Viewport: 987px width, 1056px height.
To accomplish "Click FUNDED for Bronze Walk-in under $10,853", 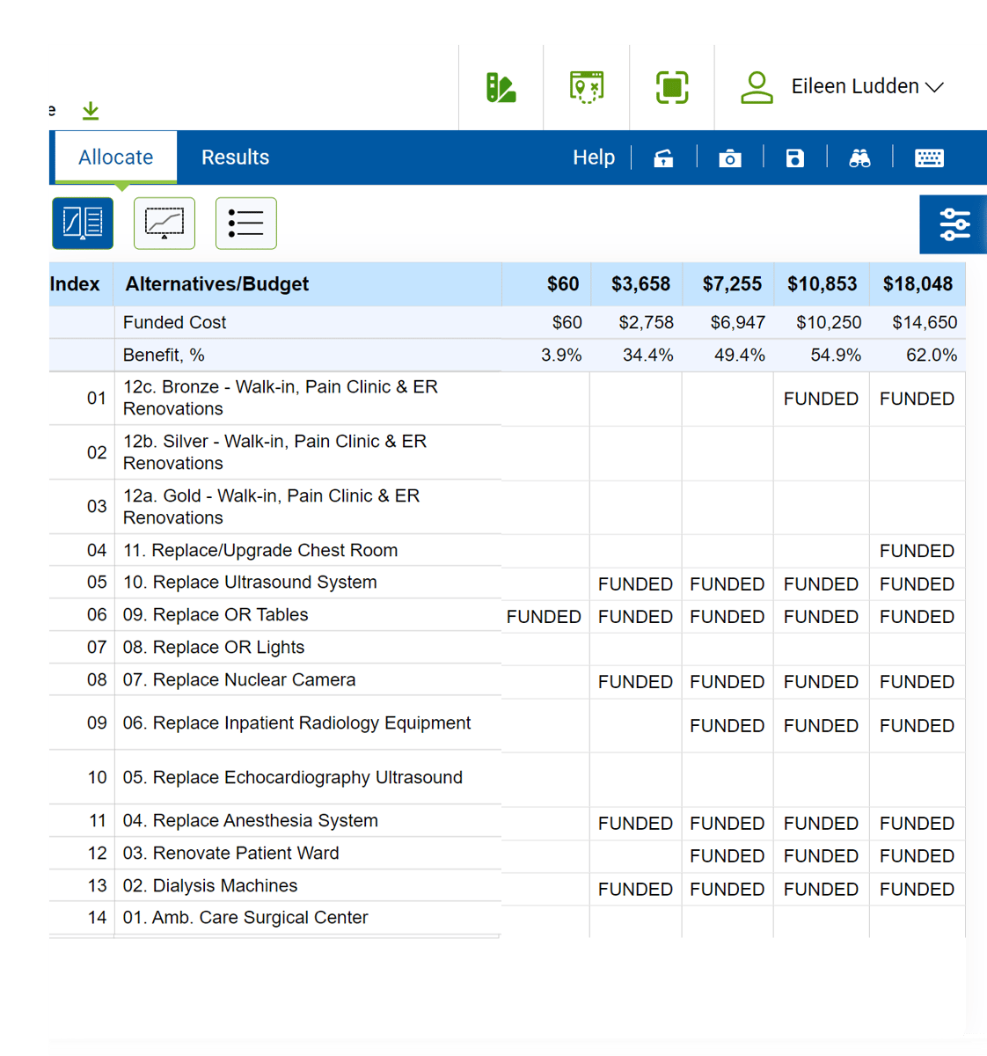I will click(821, 399).
